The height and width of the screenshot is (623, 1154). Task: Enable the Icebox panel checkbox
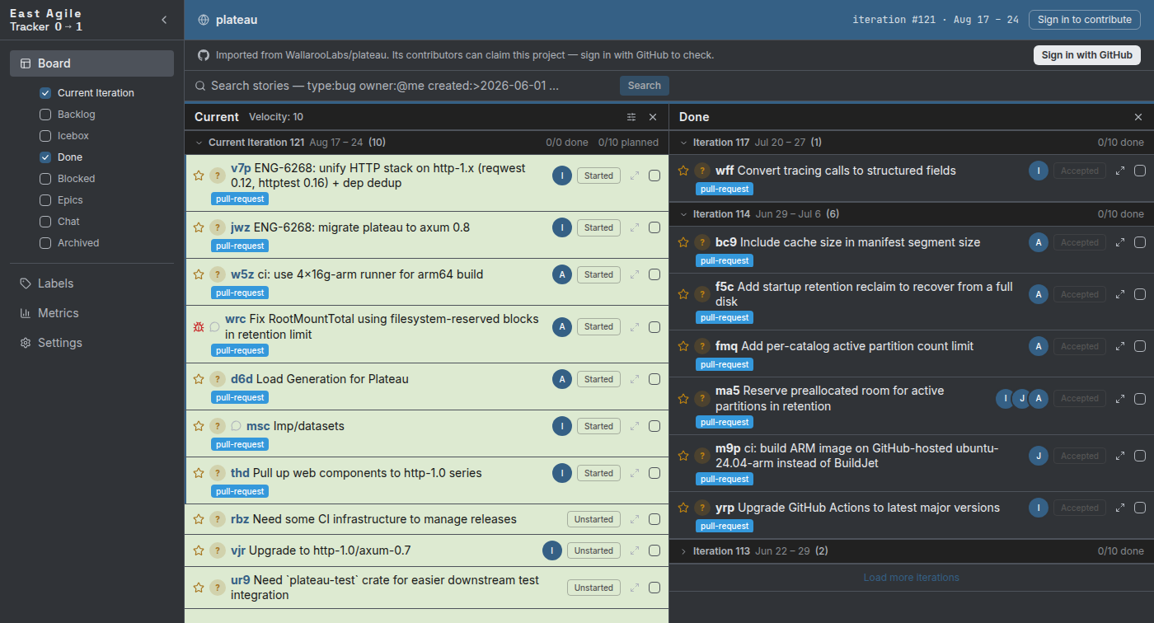pyautogui.click(x=45, y=136)
